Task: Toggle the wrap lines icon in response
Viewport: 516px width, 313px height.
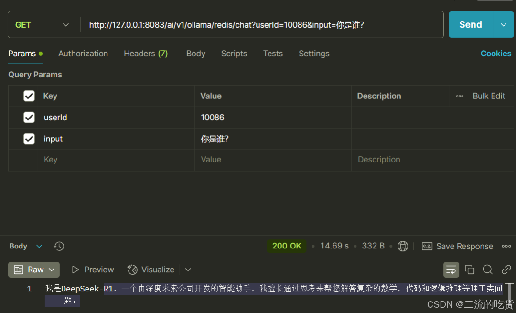Action: (x=451, y=270)
